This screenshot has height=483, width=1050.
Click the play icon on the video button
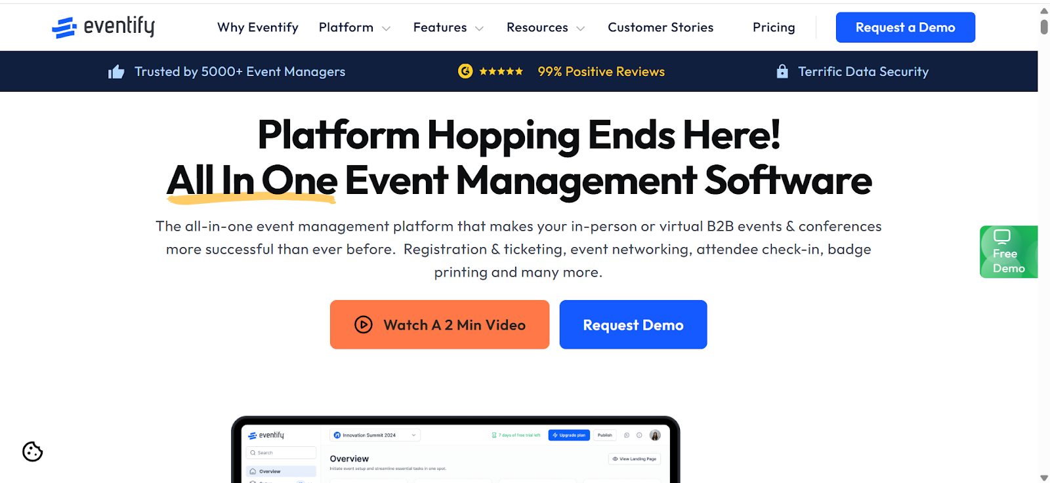pos(364,324)
